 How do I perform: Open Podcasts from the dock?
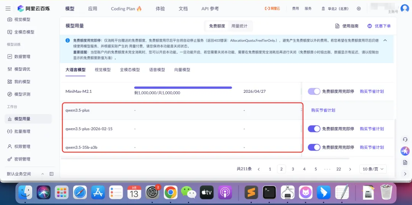coord(225,192)
